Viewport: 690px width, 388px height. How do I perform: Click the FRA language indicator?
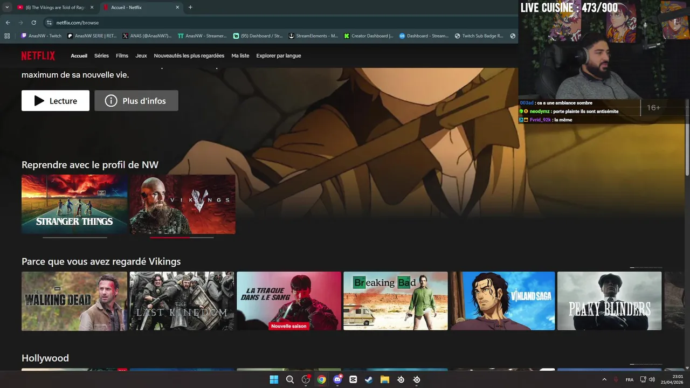(629, 379)
